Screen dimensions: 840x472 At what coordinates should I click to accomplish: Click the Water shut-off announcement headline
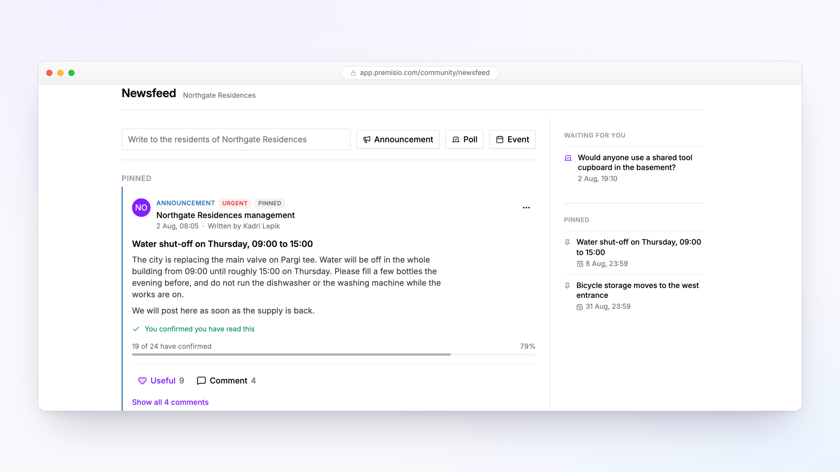click(x=222, y=244)
